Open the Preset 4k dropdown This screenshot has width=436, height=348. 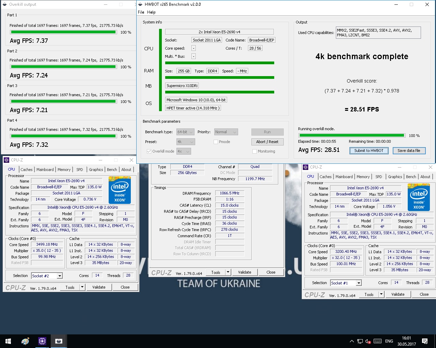pyautogui.click(x=185, y=142)
